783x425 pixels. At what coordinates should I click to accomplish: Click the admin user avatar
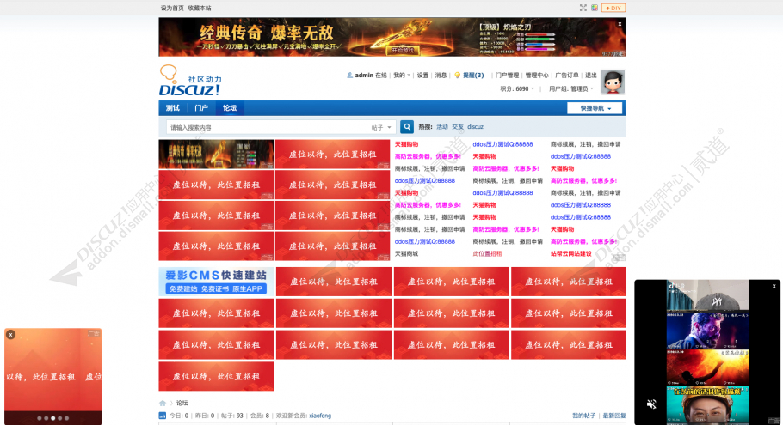(613, 82)
